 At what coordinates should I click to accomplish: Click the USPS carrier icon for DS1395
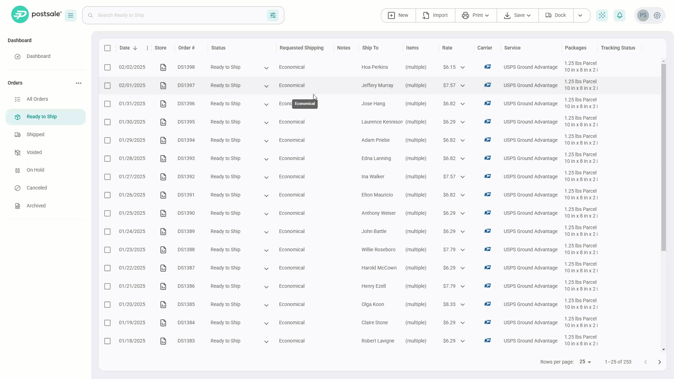pyautogui.click(x=488, y=121)
